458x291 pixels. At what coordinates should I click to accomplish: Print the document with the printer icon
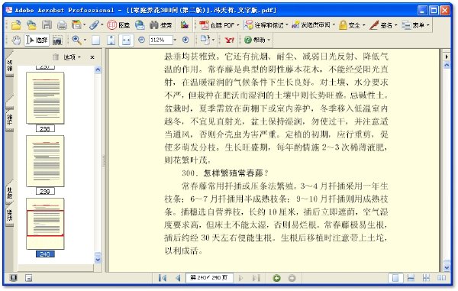point(62,25)
